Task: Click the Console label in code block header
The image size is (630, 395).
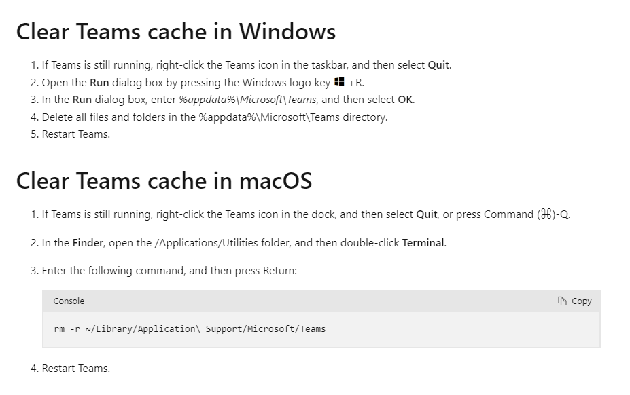Action: coord(69,301)
